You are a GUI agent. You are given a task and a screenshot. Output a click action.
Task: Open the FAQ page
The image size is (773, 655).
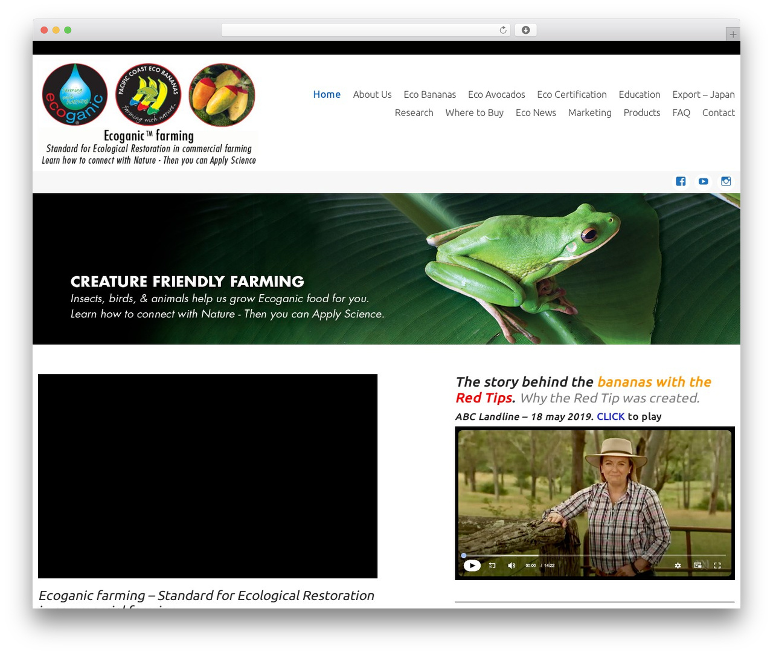pos(681,112)
